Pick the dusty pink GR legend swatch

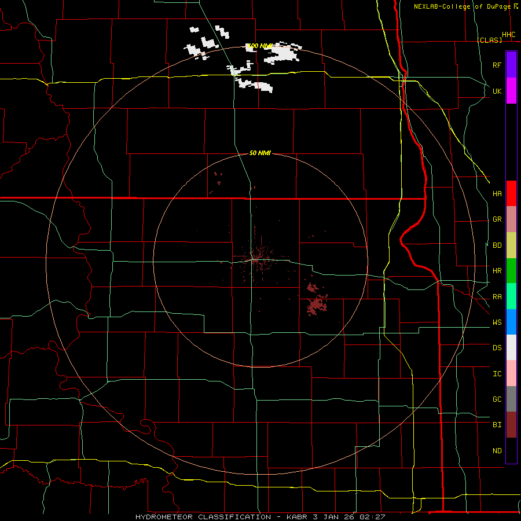click(511, 219)
